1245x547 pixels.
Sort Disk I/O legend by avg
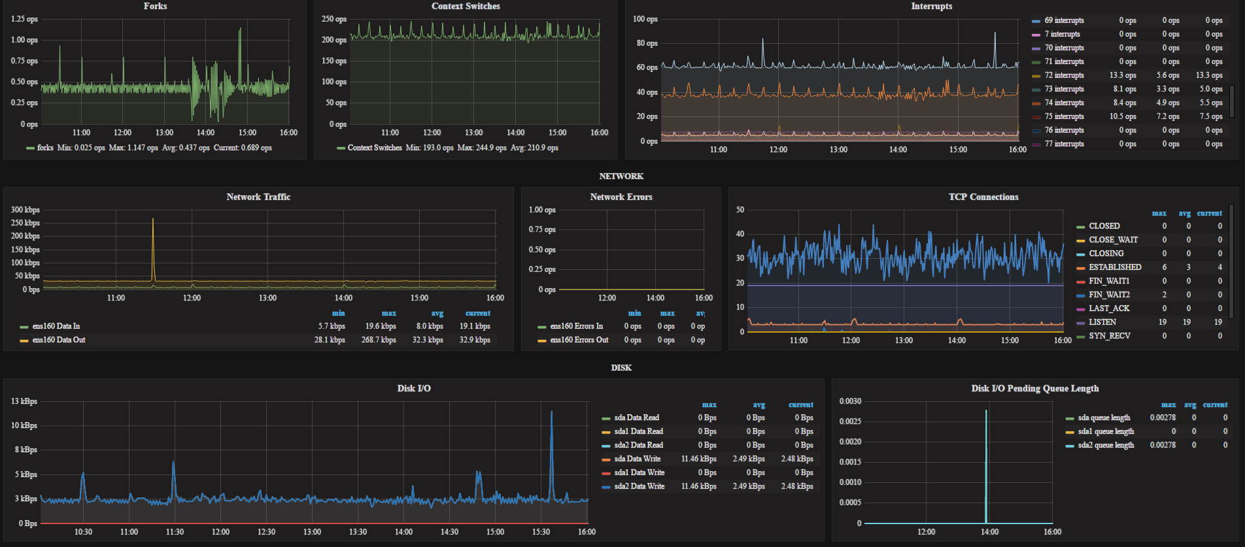(x=759, y=405)
